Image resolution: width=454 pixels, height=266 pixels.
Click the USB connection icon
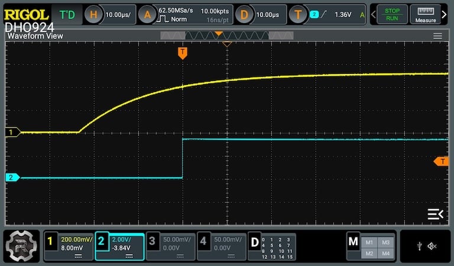point(420,246)
